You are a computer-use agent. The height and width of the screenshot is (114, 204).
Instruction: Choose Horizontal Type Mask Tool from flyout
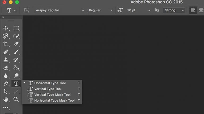click(x=52, y=101)
